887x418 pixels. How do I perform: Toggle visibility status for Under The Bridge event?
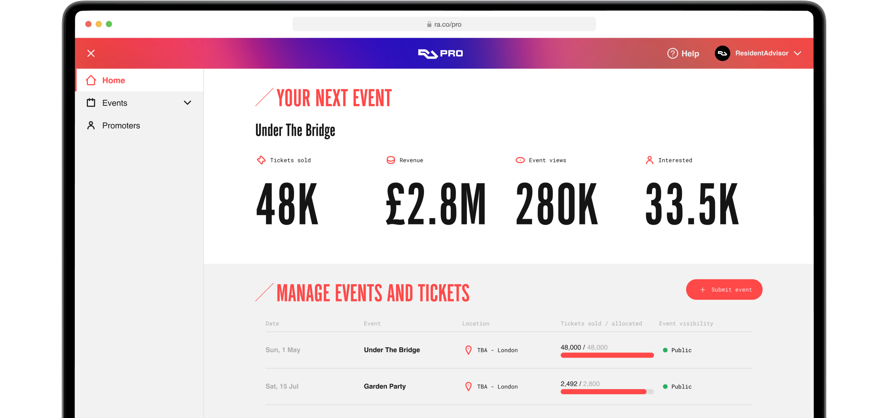665,350
